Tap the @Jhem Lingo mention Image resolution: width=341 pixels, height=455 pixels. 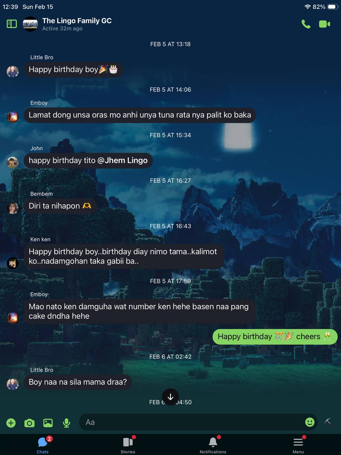point(123,160)
